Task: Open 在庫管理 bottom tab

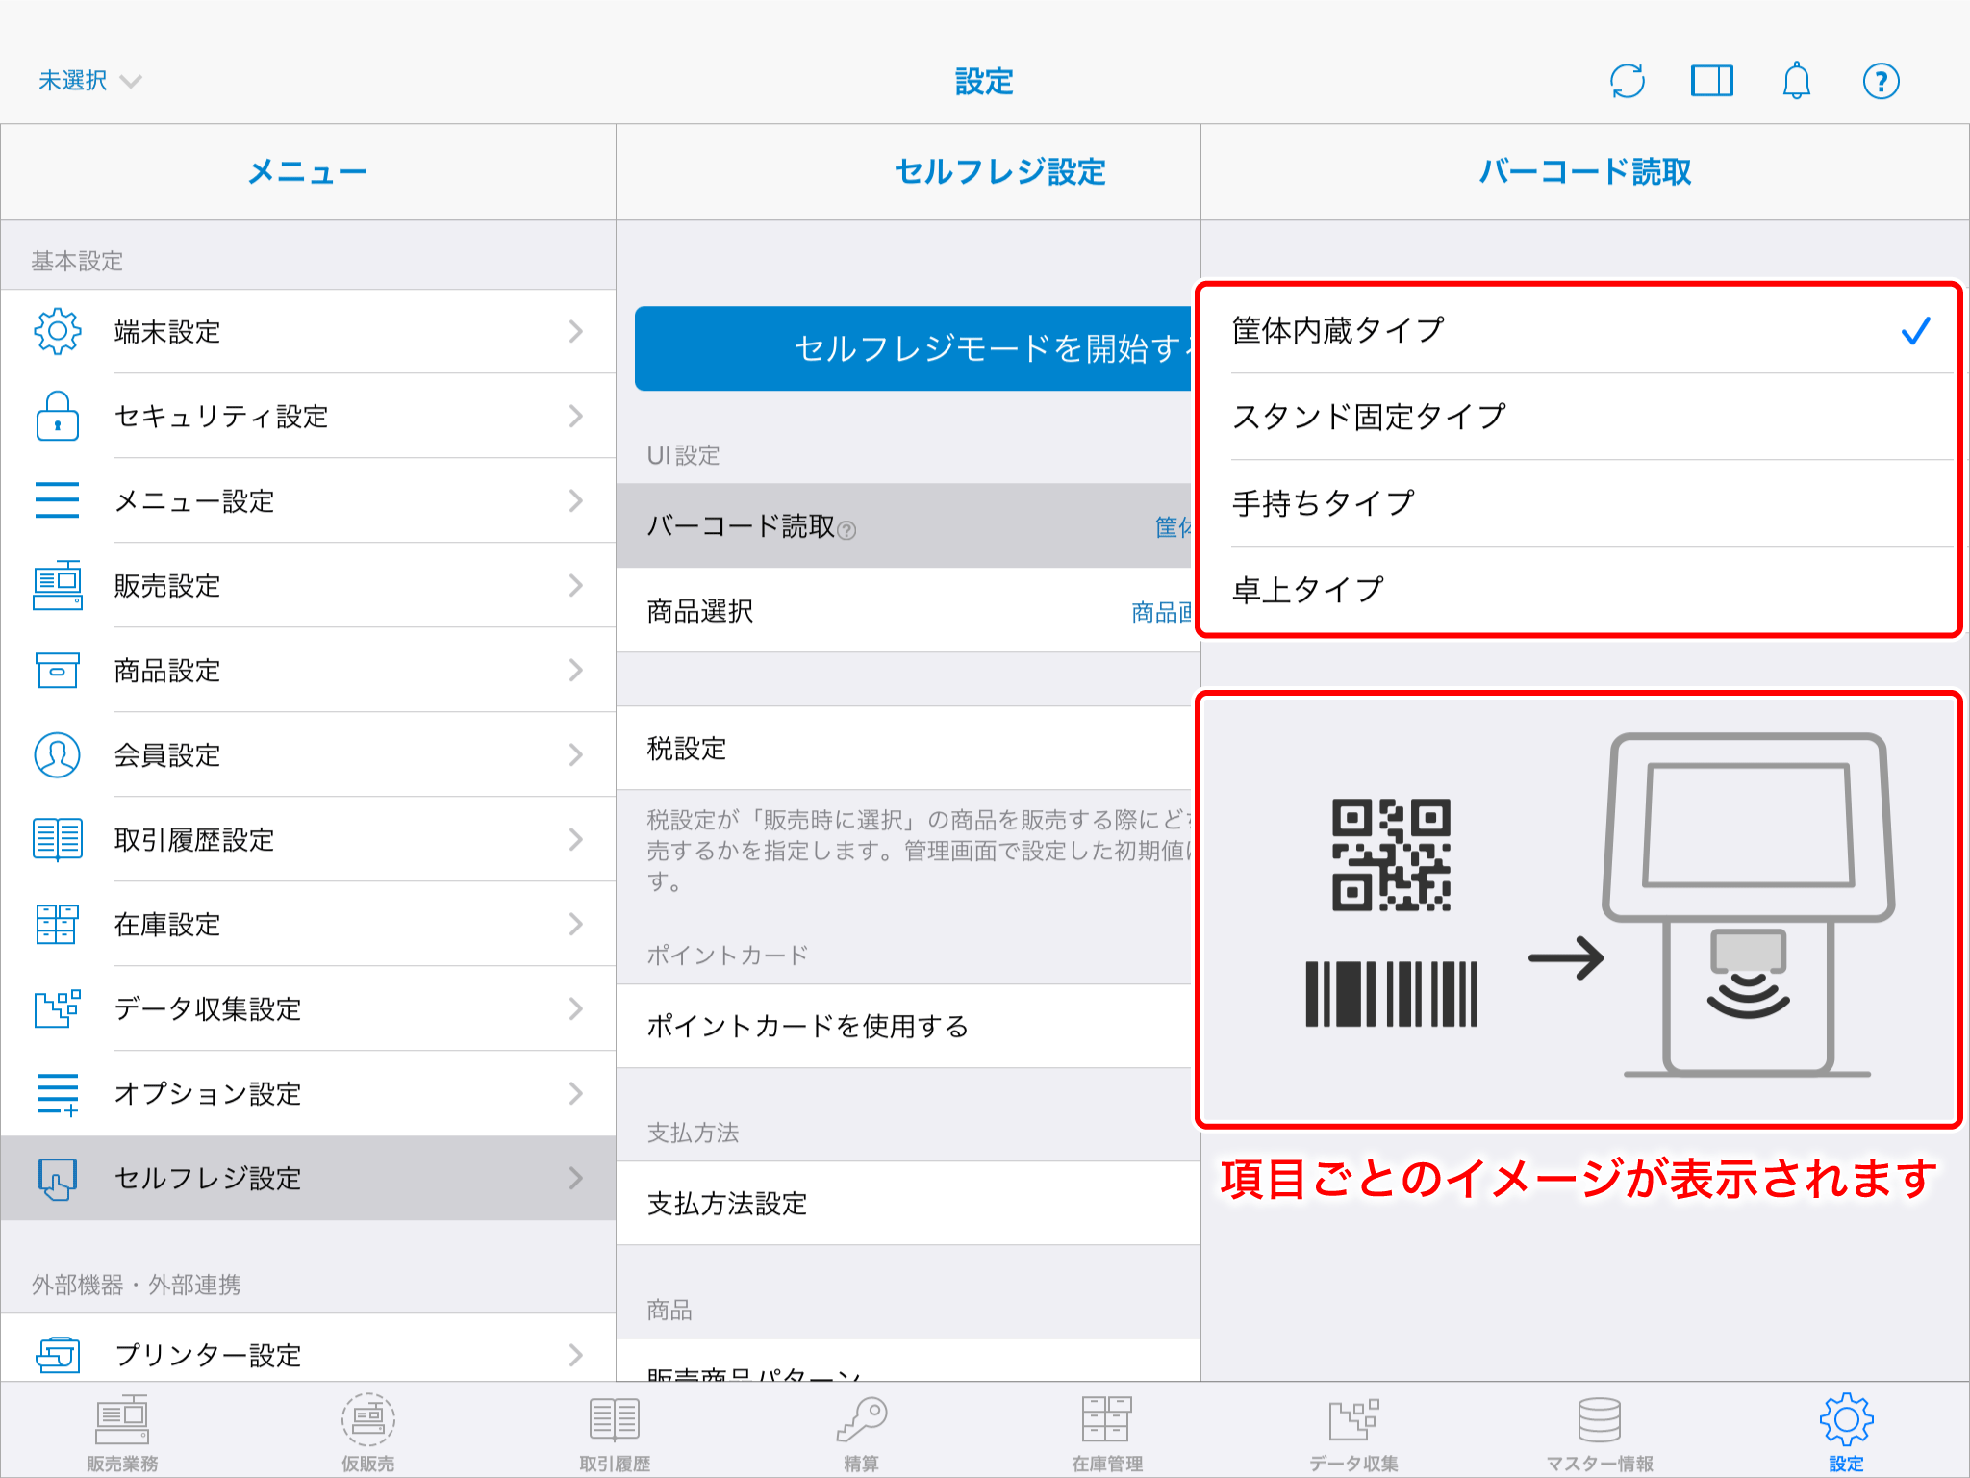Action: click(1107, 1434)
